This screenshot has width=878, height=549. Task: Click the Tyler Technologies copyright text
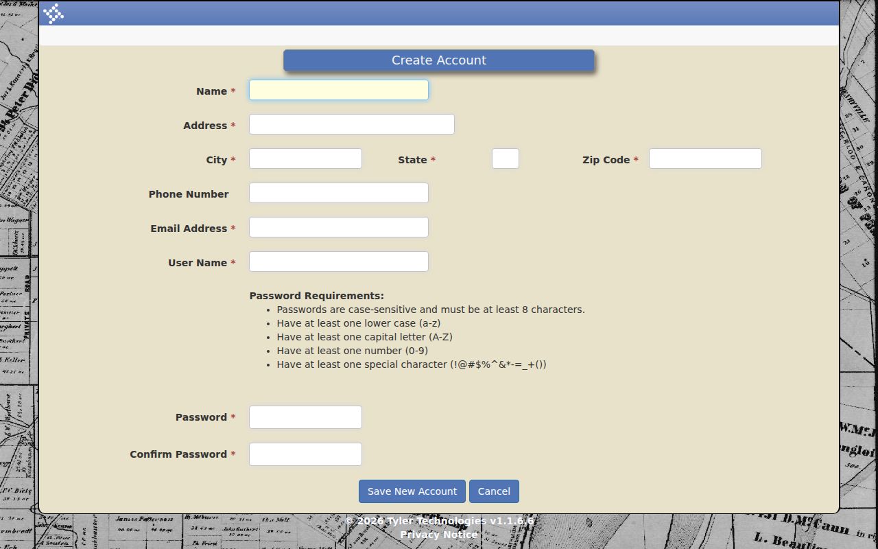439,521
